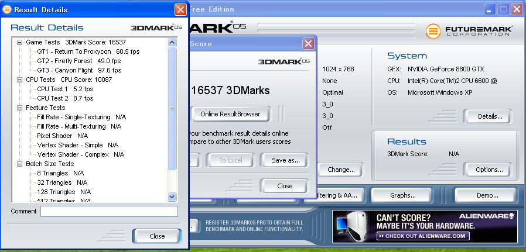Launch the Demo... button
Viewport: 526px width, 252px height.
pos(487,195)
